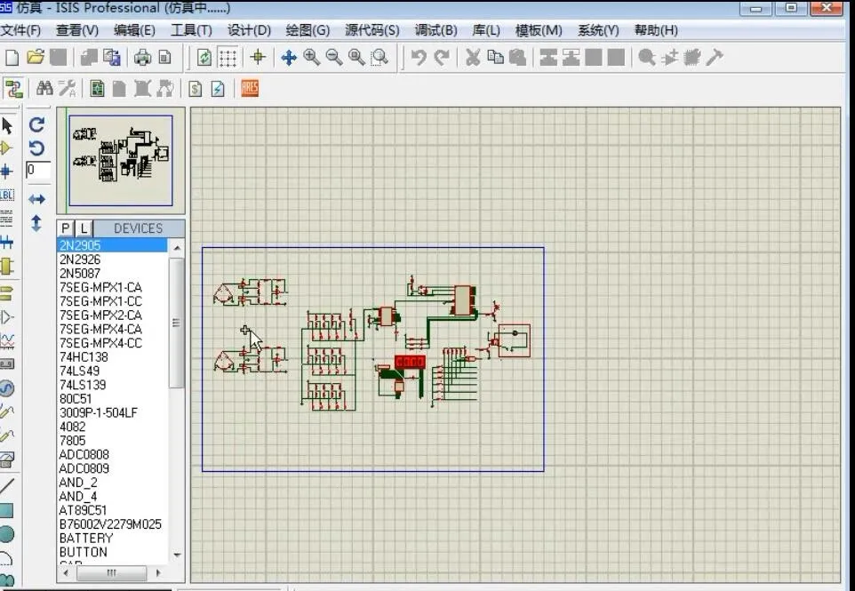The height and width of the screenshot is (591, 855).
Task: Open a design with folder icon
Action: [36, 57]
